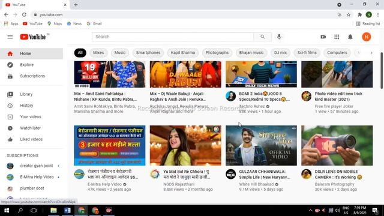384x216 pixels.
Task: Select the Smartphones filter chip
Action: 148,53
